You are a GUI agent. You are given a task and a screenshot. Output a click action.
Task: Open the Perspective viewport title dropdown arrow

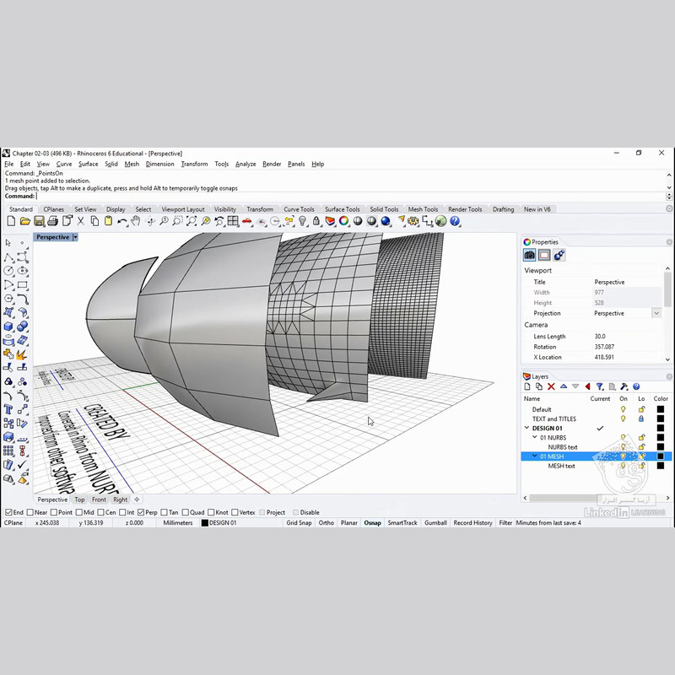coord(75,237)
